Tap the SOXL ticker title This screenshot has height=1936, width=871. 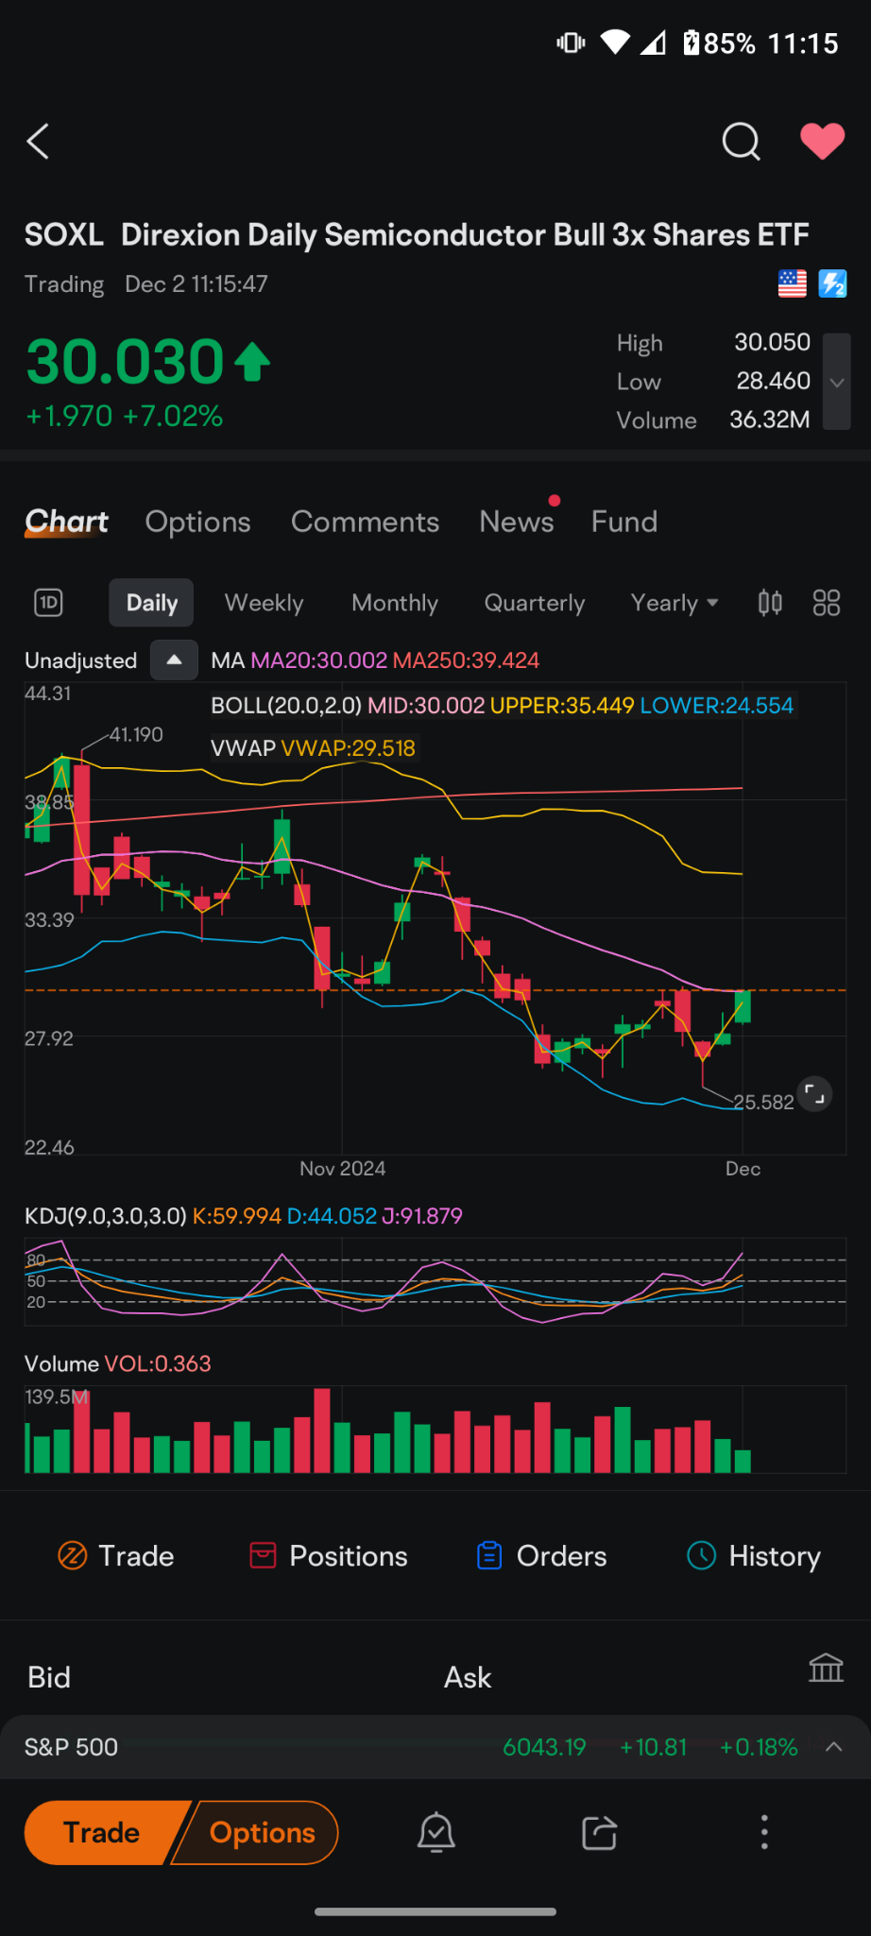(x=63, y=234)
